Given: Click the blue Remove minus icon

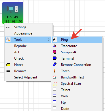Looking at the screenshot, I should point(8,71).
